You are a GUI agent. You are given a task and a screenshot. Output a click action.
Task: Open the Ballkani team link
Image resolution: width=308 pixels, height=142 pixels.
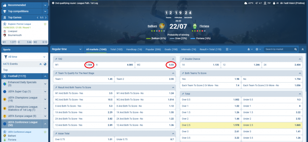pos(152,26)
